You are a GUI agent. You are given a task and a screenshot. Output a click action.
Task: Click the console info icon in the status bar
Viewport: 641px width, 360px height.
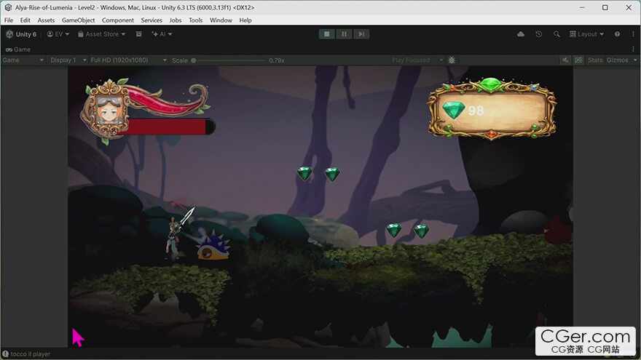click(x=5, y=354)
